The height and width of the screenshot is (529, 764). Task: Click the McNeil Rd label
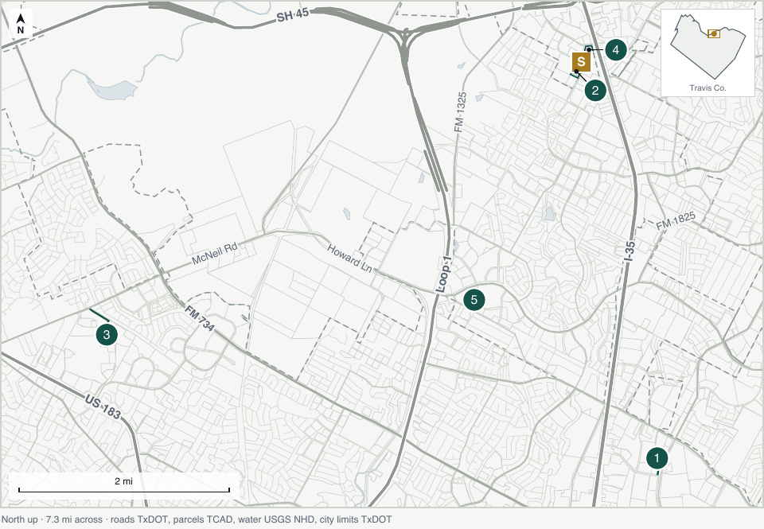coord(214,253)
